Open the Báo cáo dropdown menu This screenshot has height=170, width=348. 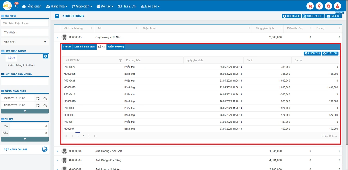150,6
